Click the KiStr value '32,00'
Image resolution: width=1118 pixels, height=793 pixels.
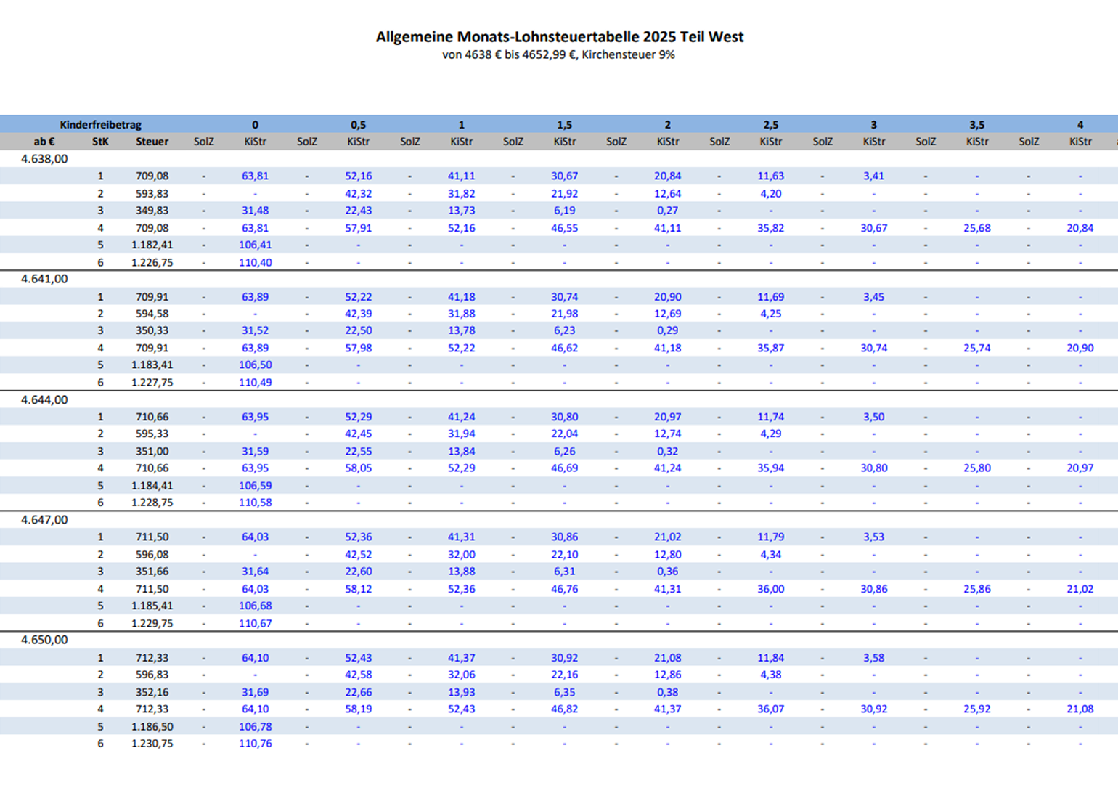click(x=461, y=554)
